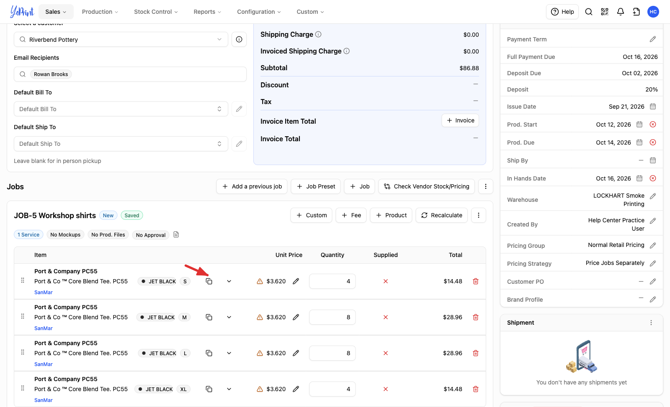
Task: Click the Recalculate button
Action: click(442, 215)
